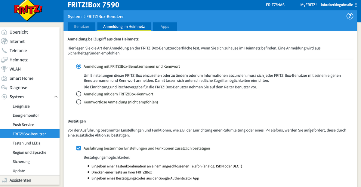Toggle additional confirmation checkbox
Image resolution: width=361 pixels, height=187 pixels.
coord(79,148)
